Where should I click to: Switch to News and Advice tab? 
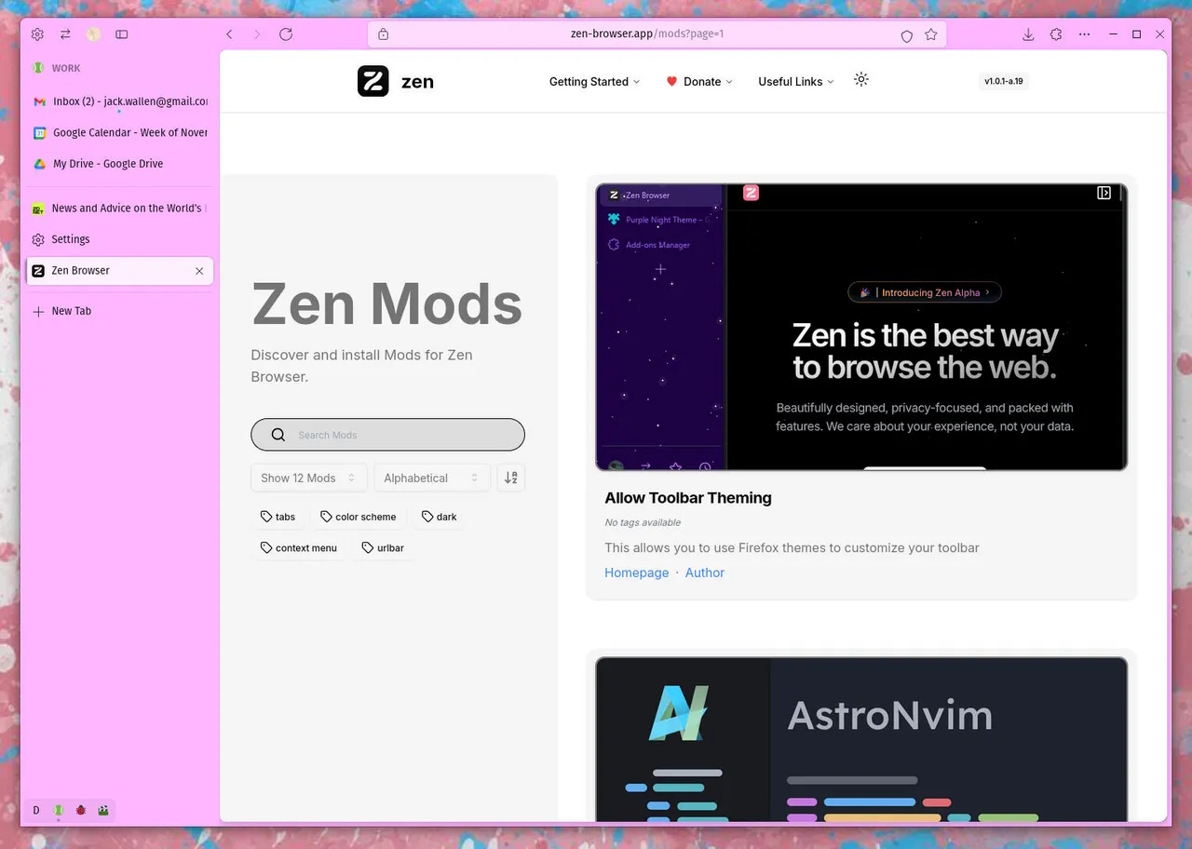pyautogui.click(x=120, y=209)
